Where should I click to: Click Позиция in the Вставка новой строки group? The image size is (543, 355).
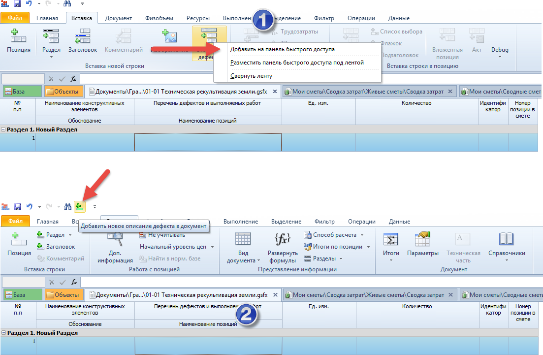tap(19, 41)
